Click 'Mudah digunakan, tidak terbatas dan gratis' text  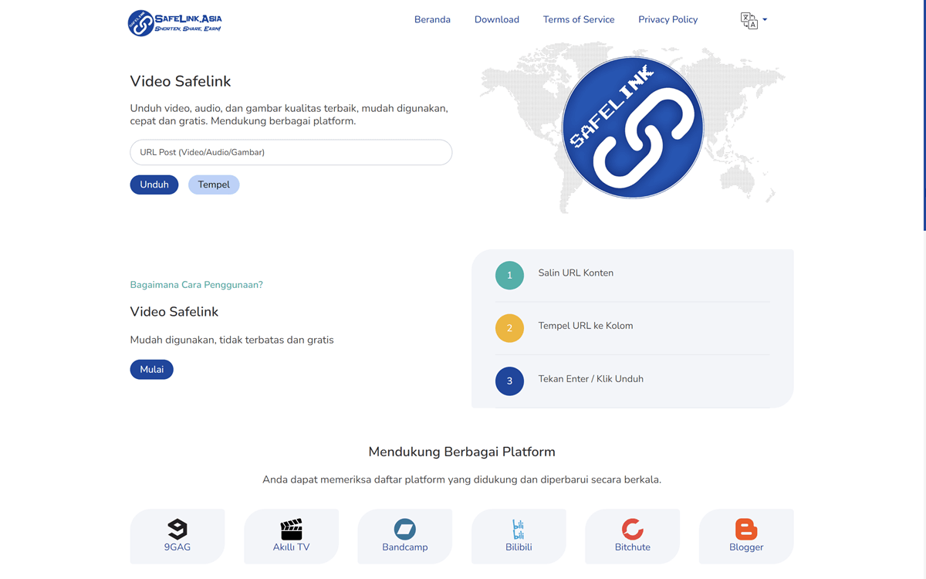coord(232,340)
